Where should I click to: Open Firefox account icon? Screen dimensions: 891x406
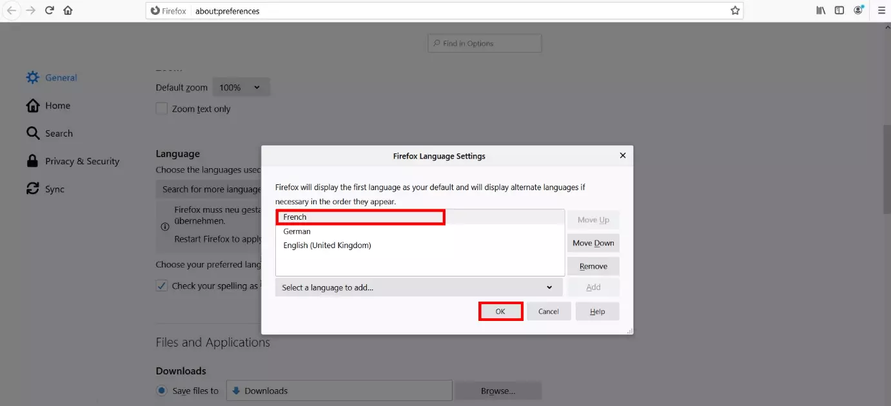point(858,10)
